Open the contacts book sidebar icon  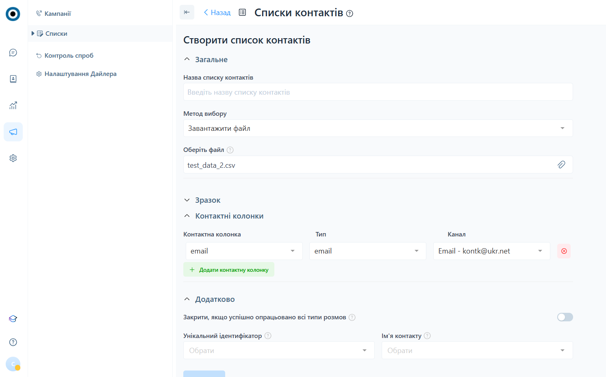point(13,79)
